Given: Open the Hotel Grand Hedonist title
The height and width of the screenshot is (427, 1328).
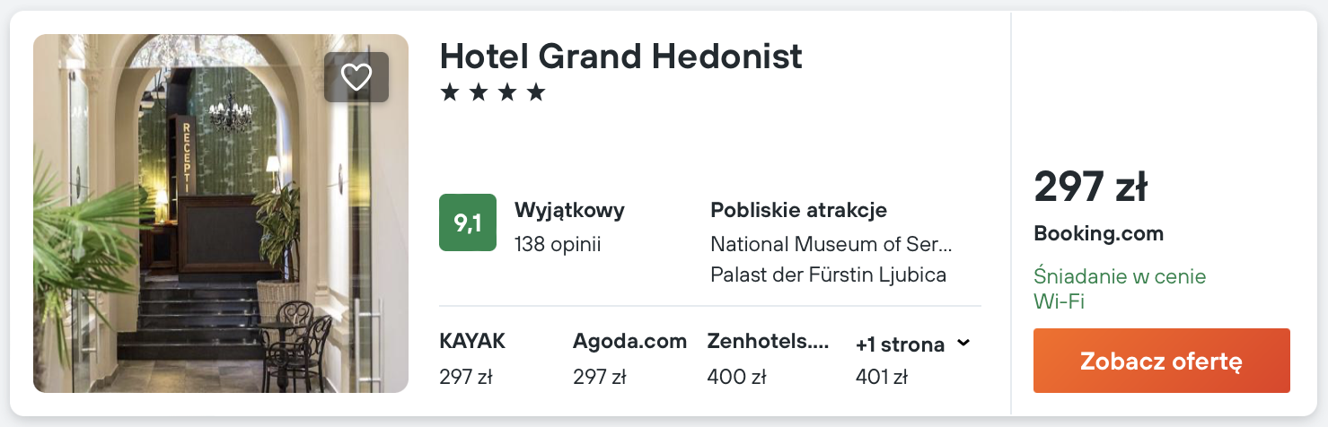Looking at the screenshot, I should point(620,57).
